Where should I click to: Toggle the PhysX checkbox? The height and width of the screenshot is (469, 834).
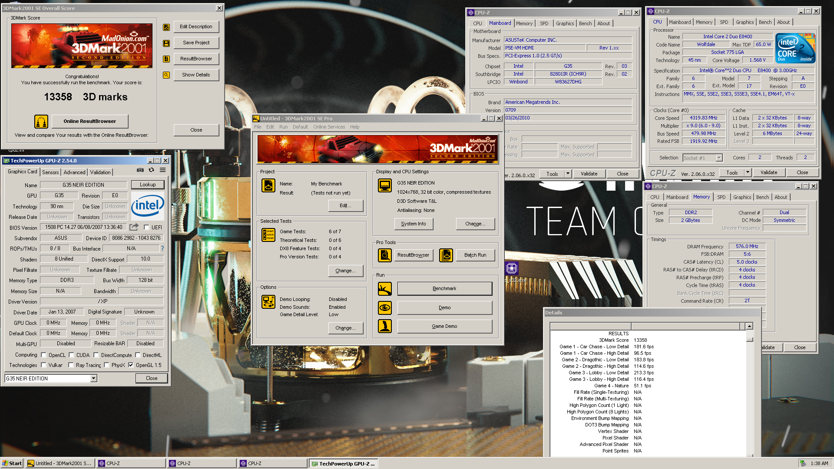click(x=106, y=365)
